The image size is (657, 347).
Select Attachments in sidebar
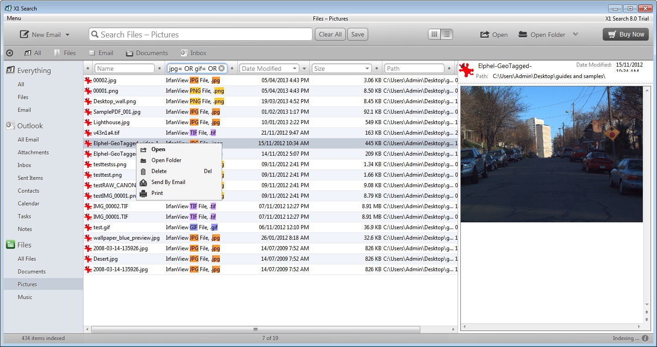[x=33, y=152]
